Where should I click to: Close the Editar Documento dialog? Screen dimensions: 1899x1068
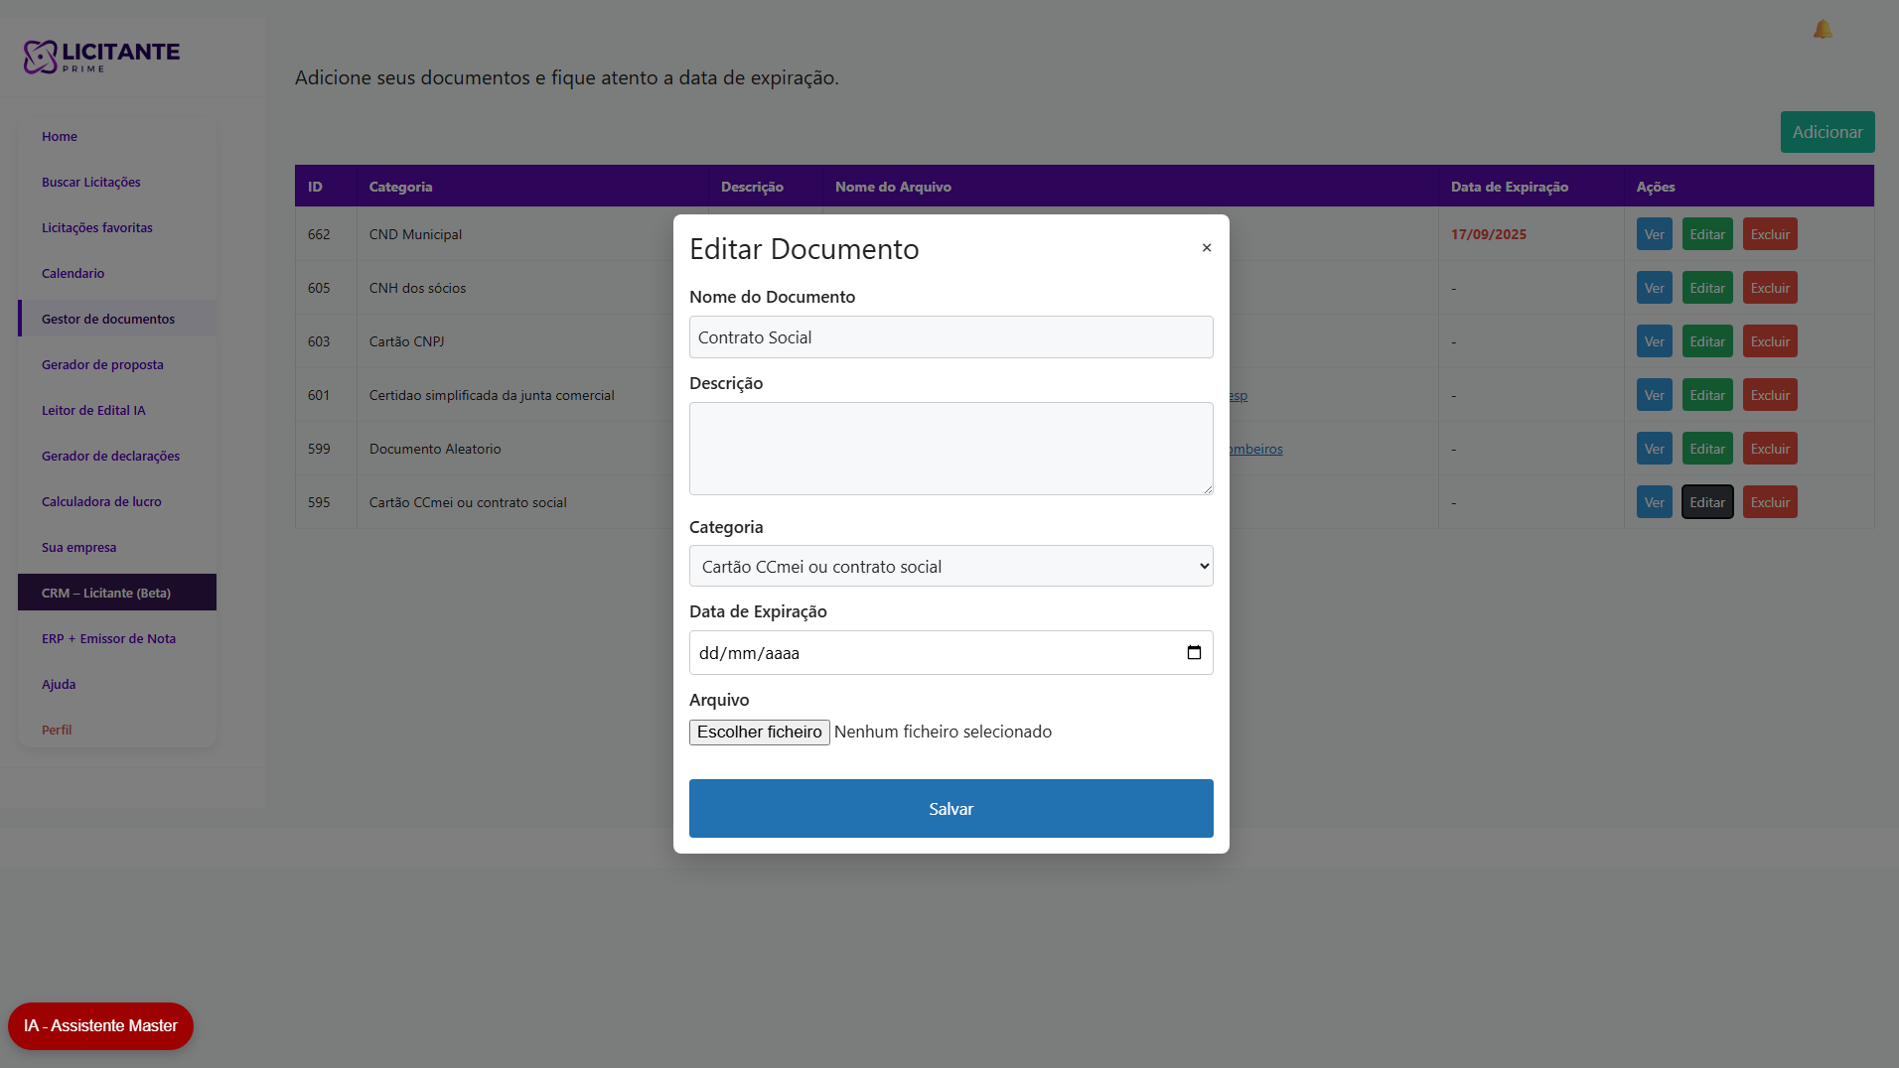[x=1207, y=248]
